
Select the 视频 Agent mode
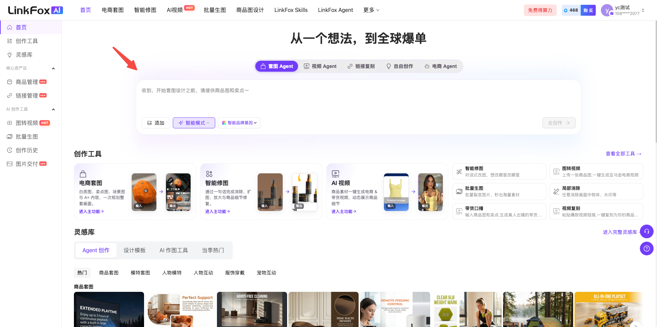click(x=320, y=66)
